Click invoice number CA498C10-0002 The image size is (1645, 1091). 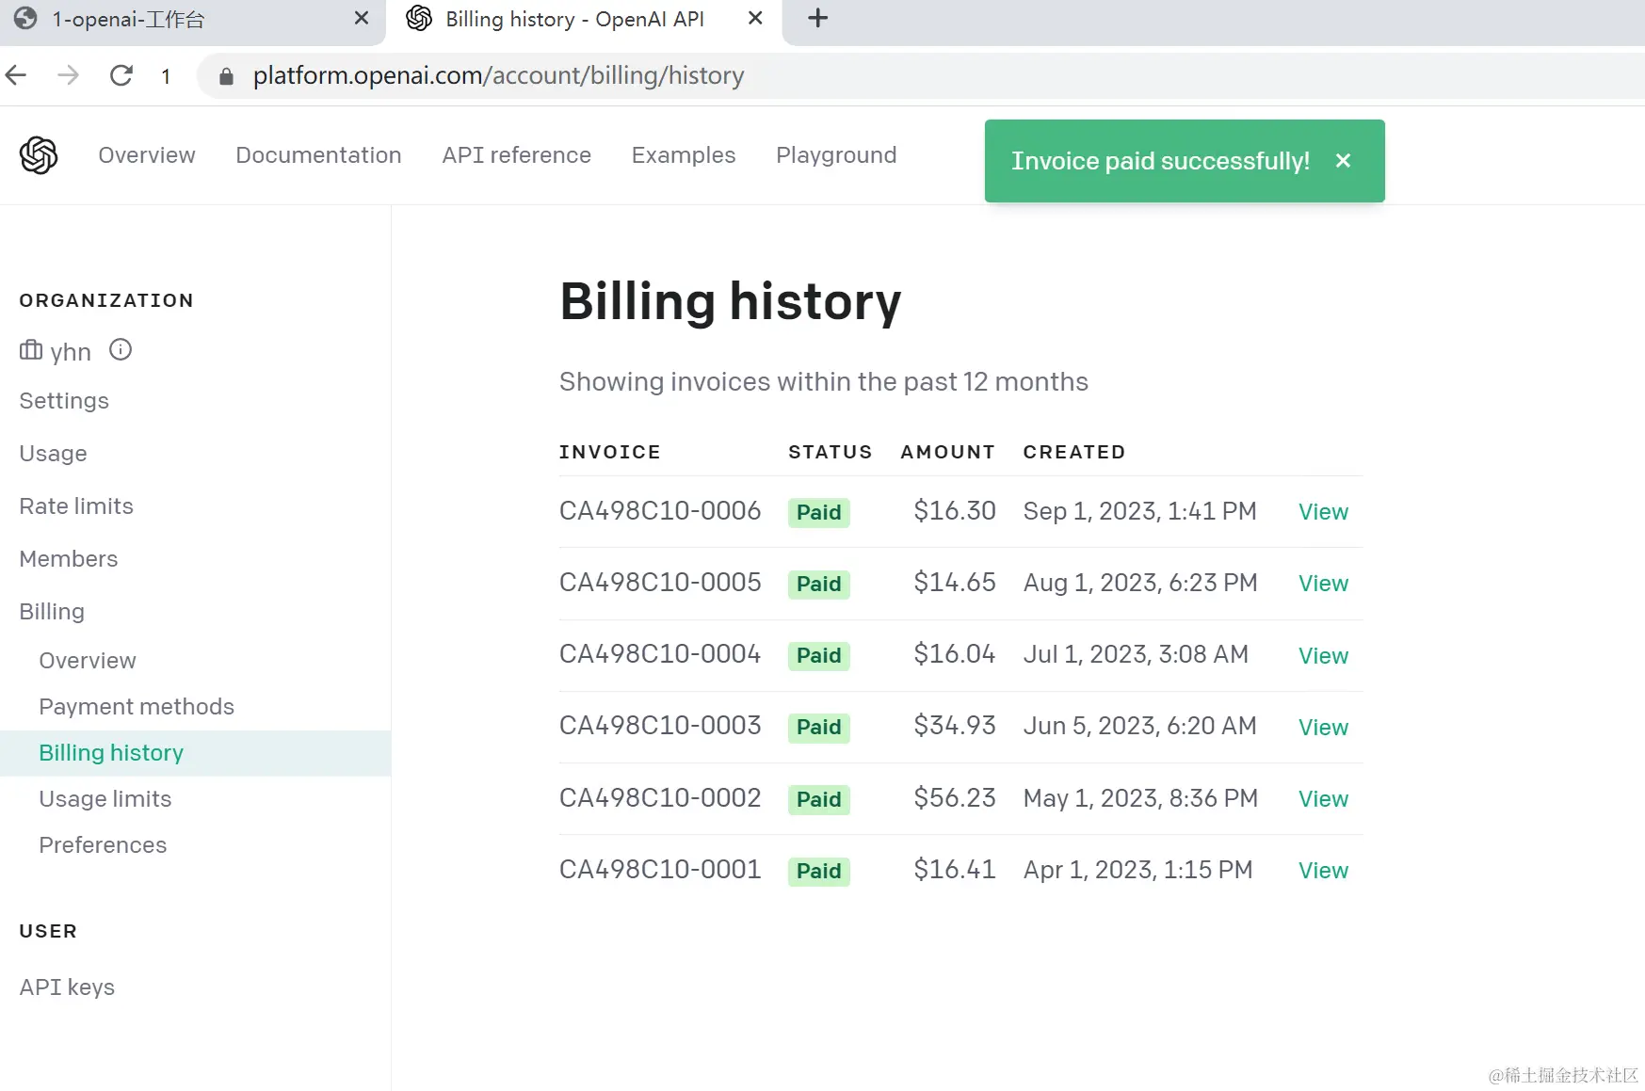point(660,798)
